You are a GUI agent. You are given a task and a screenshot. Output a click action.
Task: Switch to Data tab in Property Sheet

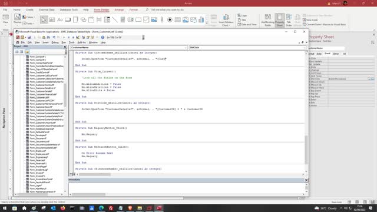coord(319,54)
